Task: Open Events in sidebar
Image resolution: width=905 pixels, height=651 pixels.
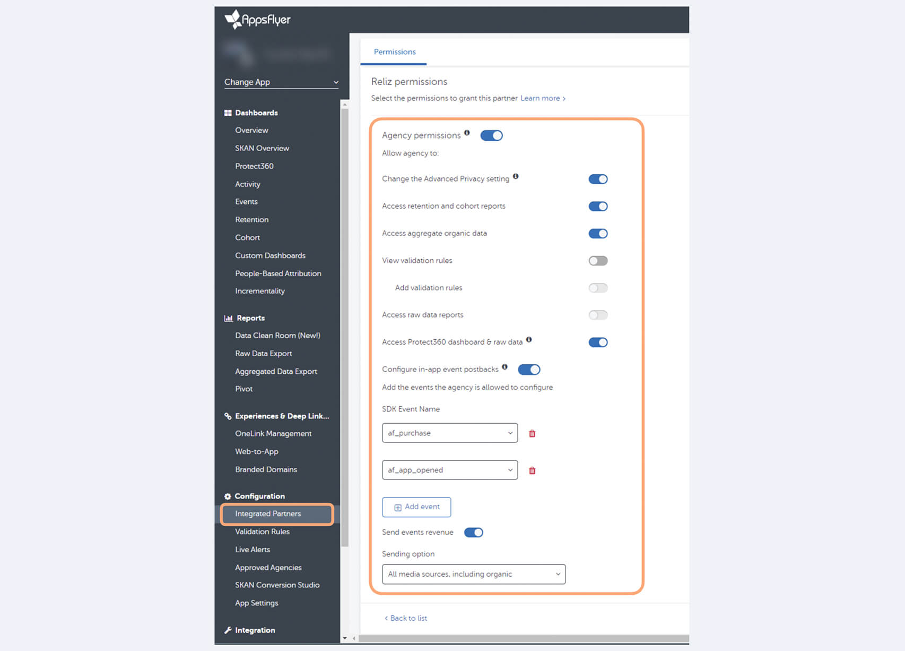Action: click(x=246, y=202)
